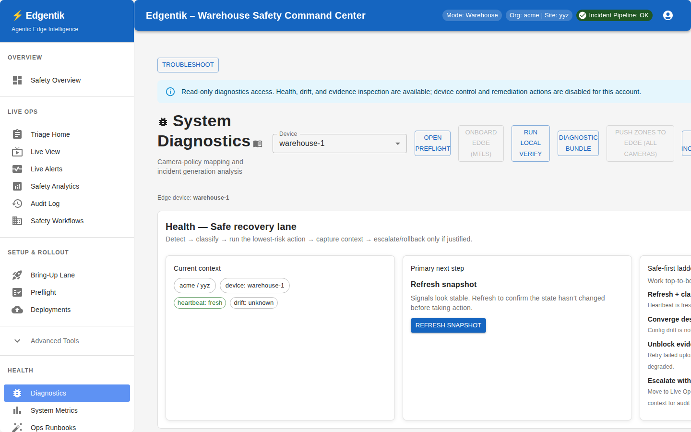Select the TROUBLESHOOT chip

point(188,65)
